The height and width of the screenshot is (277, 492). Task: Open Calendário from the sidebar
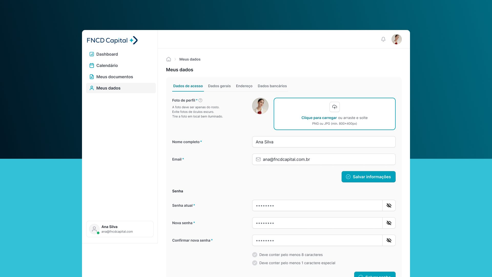(107, 65)
